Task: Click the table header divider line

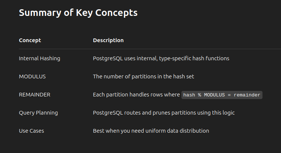Action: pyautogui.click(x=150, y=49)
